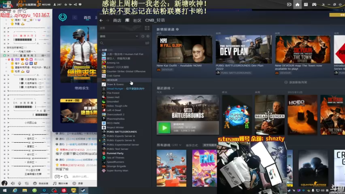Select Left 4 Dead in list
The image size is (345, 194).
pyautogui.click(x=114, y=110)
